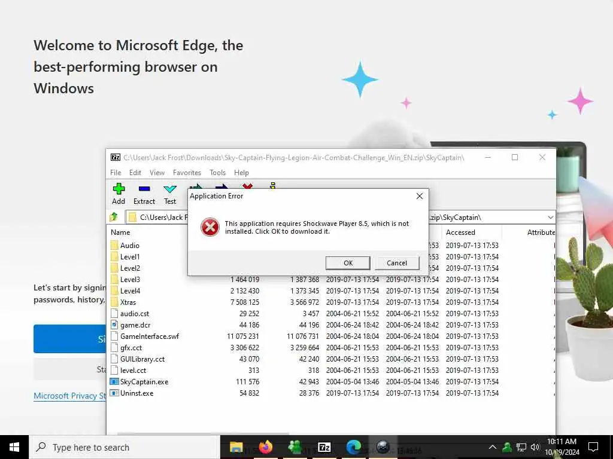This screenshot has height=459, width=613.
Task: Select the Level3 folder icon
Action: (x=114, y=279)
